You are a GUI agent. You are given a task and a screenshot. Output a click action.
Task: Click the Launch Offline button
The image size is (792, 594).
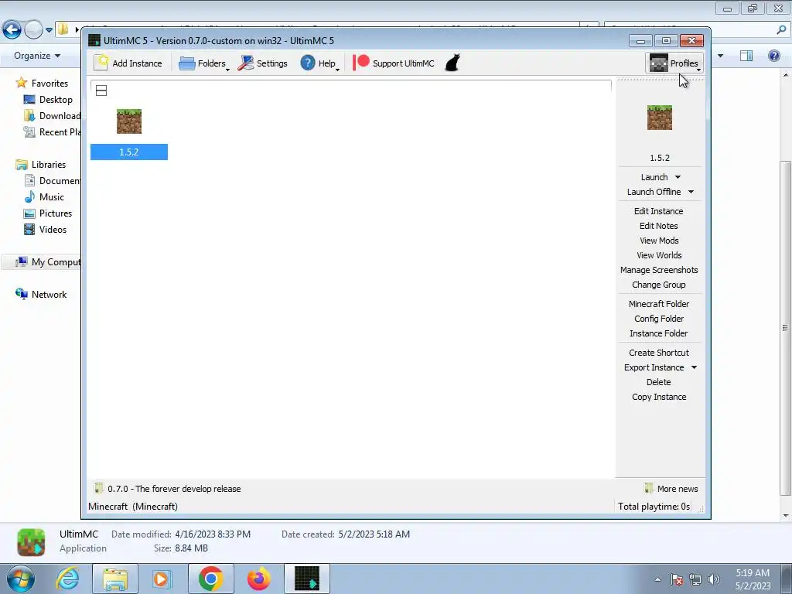(x=654, y=192)
